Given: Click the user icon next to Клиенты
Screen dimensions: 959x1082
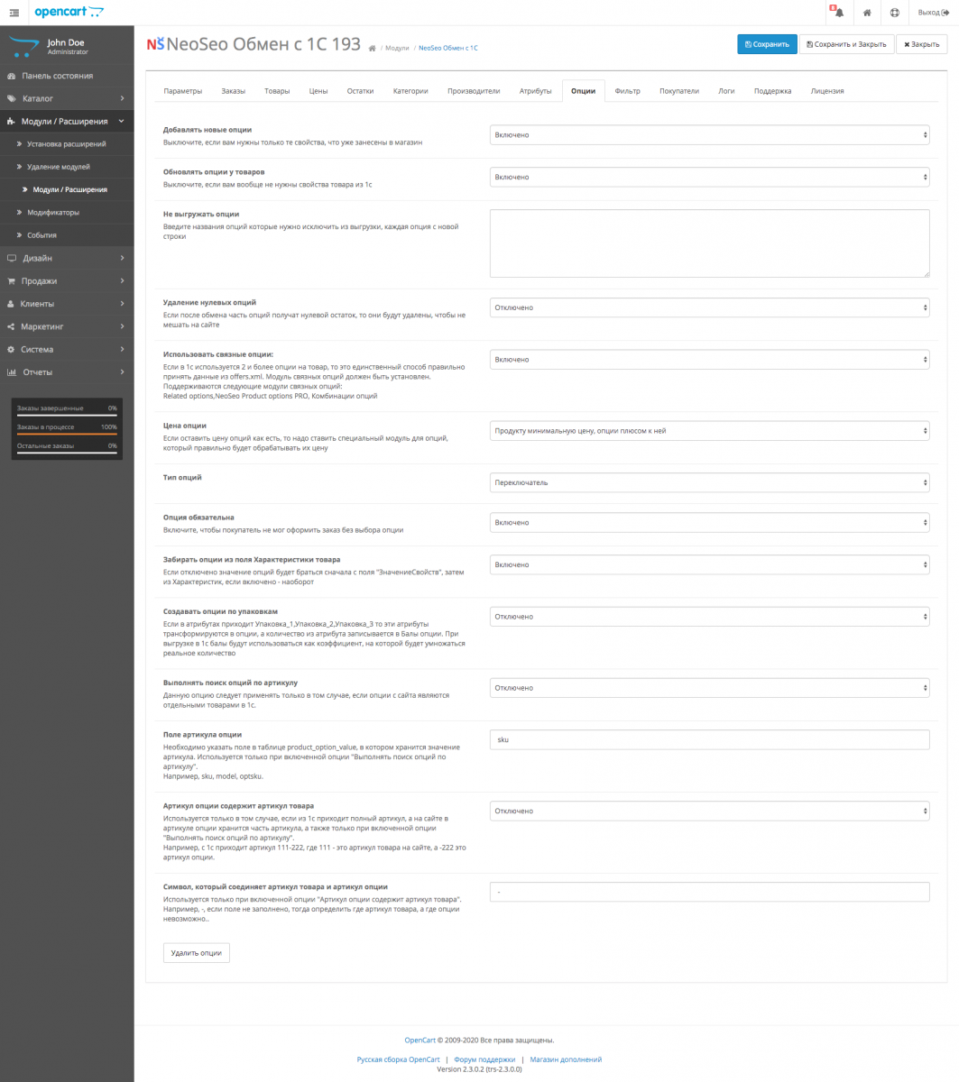Looking at the screenshot, I should (12, 304).
